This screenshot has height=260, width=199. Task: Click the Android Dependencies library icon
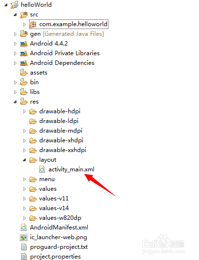24,63
